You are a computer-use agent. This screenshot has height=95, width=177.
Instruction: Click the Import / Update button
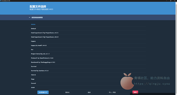(112, 92)
